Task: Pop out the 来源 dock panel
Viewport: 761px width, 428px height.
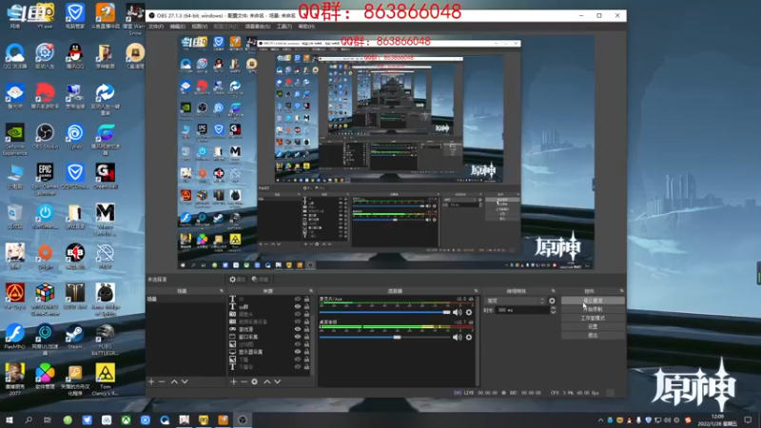Action: 311,291
